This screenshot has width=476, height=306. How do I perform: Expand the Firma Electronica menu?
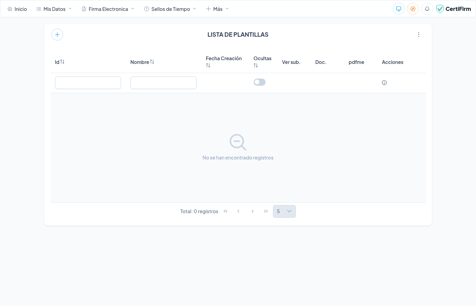108,9
